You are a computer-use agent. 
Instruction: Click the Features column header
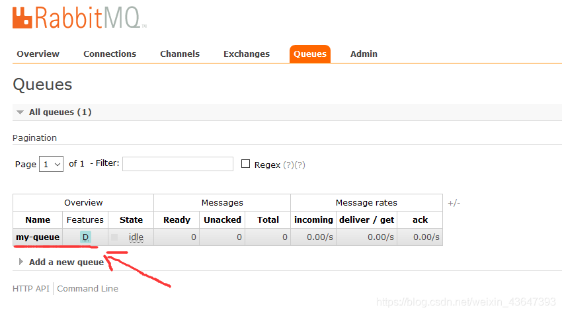coord(85,219)
